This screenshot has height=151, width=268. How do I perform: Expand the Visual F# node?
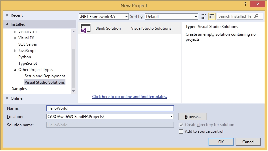(15, 38)
